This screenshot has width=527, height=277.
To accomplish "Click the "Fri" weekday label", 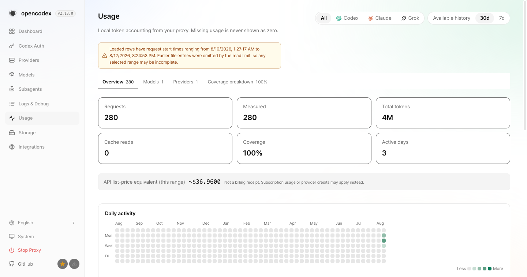I will (107, 256).
